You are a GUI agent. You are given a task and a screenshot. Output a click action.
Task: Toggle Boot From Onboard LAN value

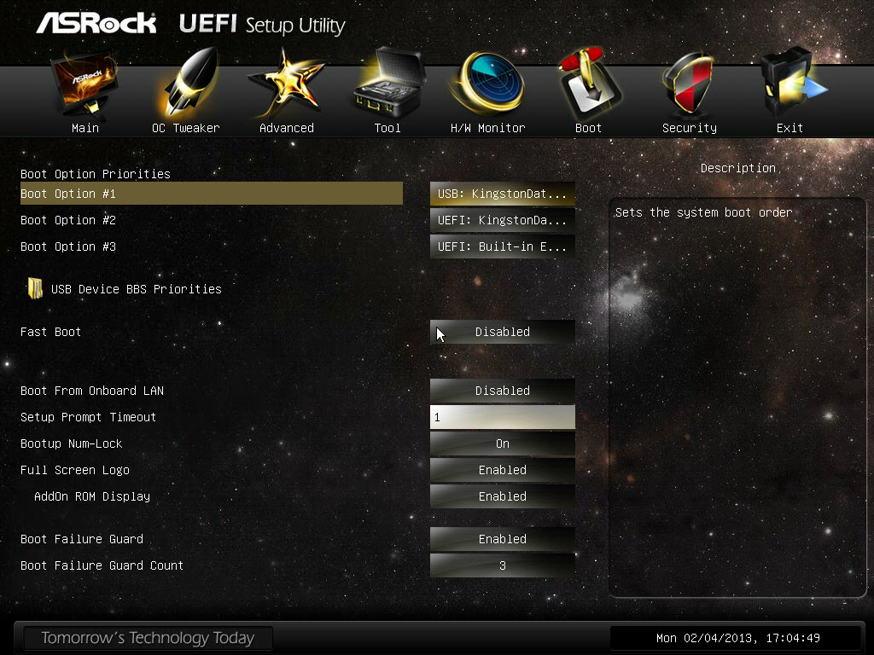502,391
